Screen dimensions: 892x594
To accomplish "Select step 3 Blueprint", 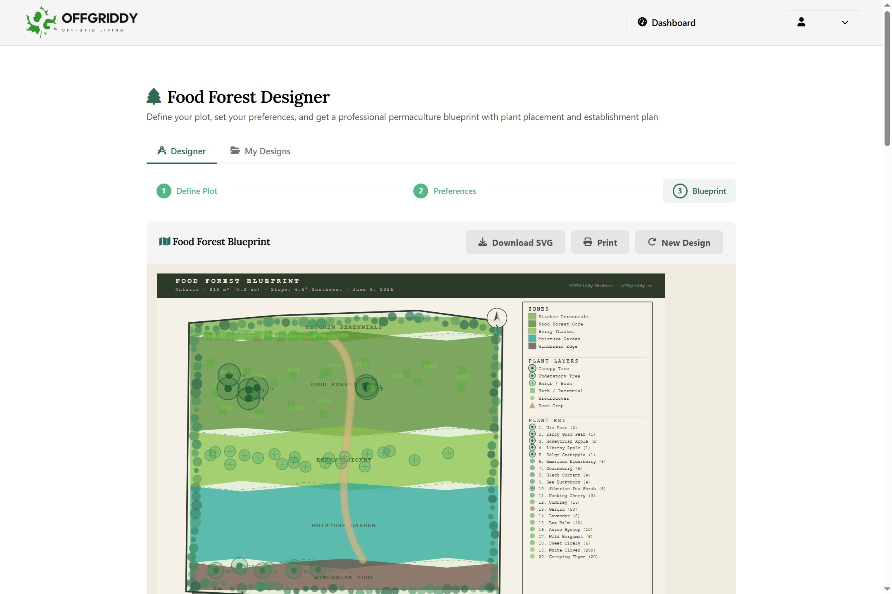I will pos(699,191).
